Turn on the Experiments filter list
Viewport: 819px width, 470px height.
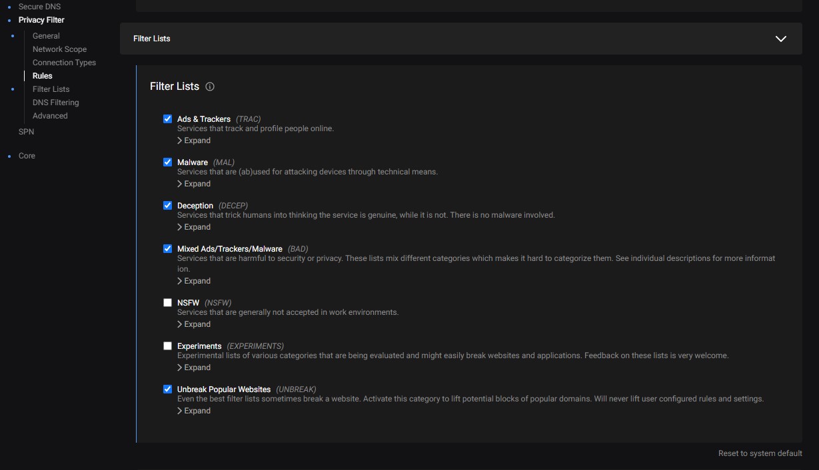pos(167,346)
